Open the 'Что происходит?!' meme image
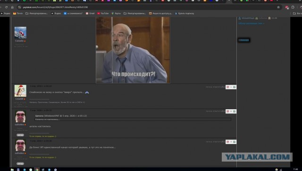 pyautogui.click(x=133, y=50)
